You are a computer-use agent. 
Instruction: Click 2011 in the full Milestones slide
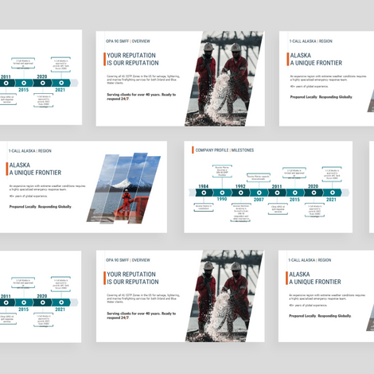[277, 186]
